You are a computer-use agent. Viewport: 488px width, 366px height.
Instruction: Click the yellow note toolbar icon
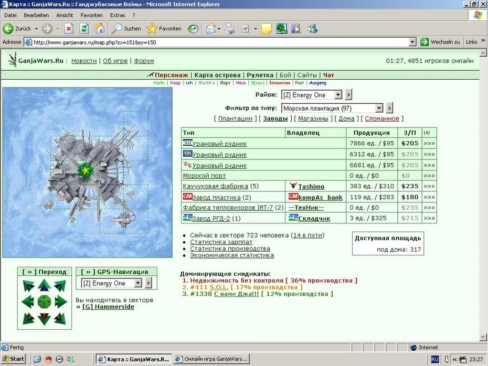point(267,29)
